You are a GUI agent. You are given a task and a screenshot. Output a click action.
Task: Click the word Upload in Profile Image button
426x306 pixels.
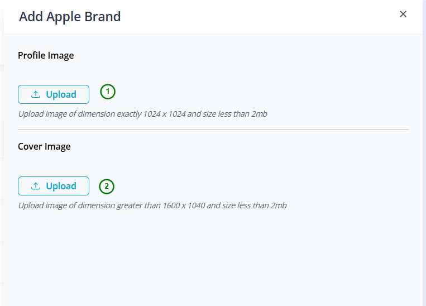(61, 94)
